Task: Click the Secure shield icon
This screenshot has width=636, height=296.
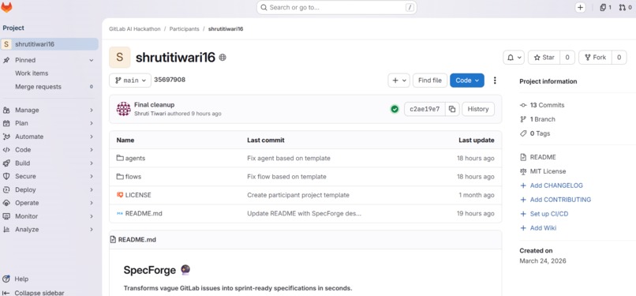Action: tap(6, 176)
